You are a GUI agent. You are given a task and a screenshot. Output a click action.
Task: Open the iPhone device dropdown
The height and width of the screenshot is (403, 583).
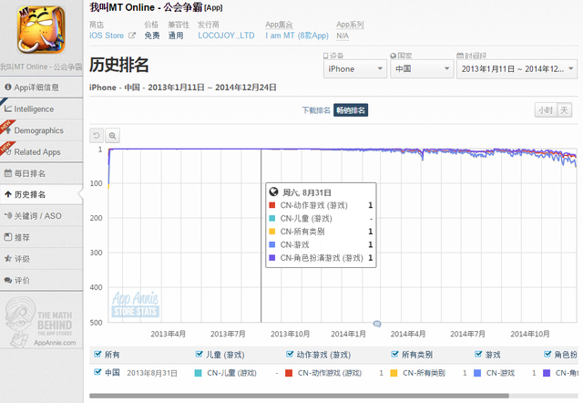pos(354,69)
